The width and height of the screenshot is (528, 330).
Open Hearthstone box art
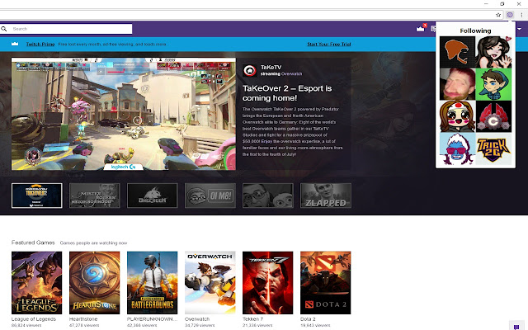[x=95, y=283]
